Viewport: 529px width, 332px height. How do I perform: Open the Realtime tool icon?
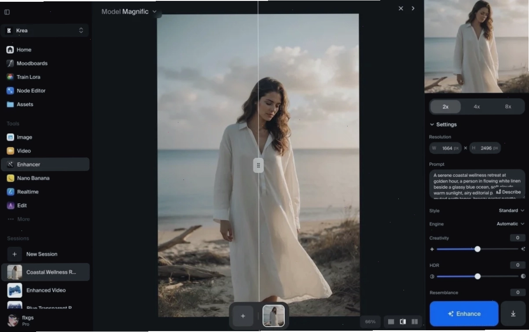[x=10, y=192]
